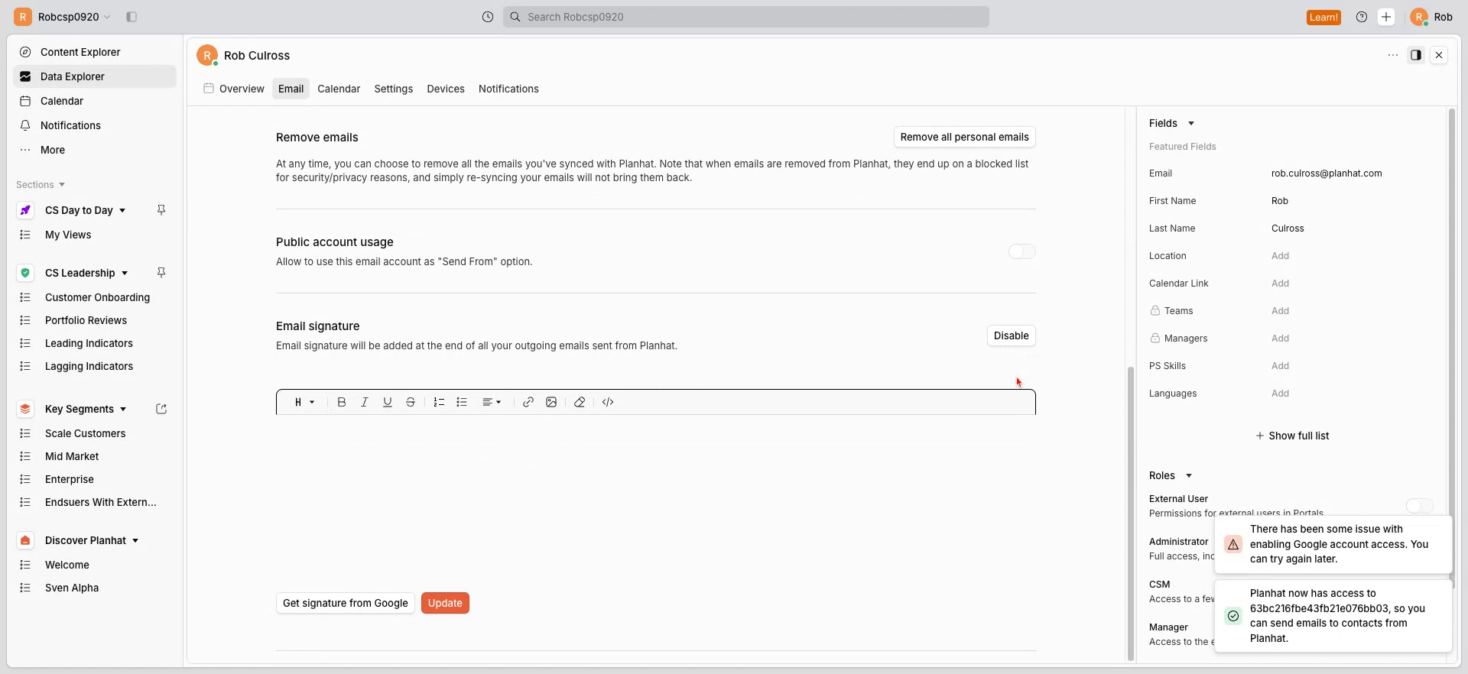Click the plus create button in top bar

coord(1386,17)
